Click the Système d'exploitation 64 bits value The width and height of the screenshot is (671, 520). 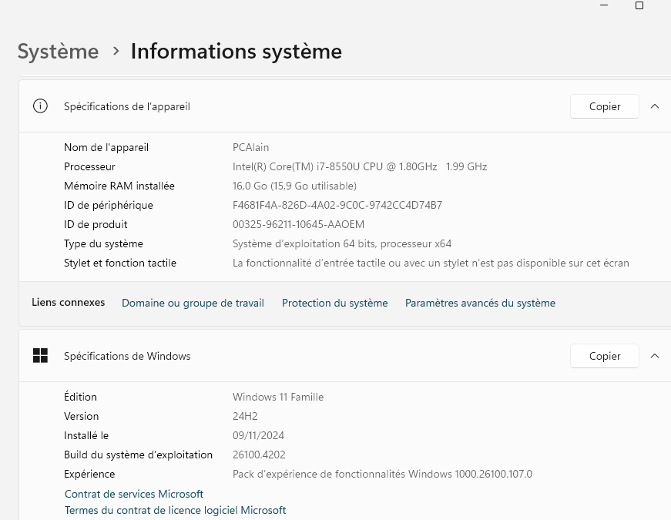click(342, 243)
